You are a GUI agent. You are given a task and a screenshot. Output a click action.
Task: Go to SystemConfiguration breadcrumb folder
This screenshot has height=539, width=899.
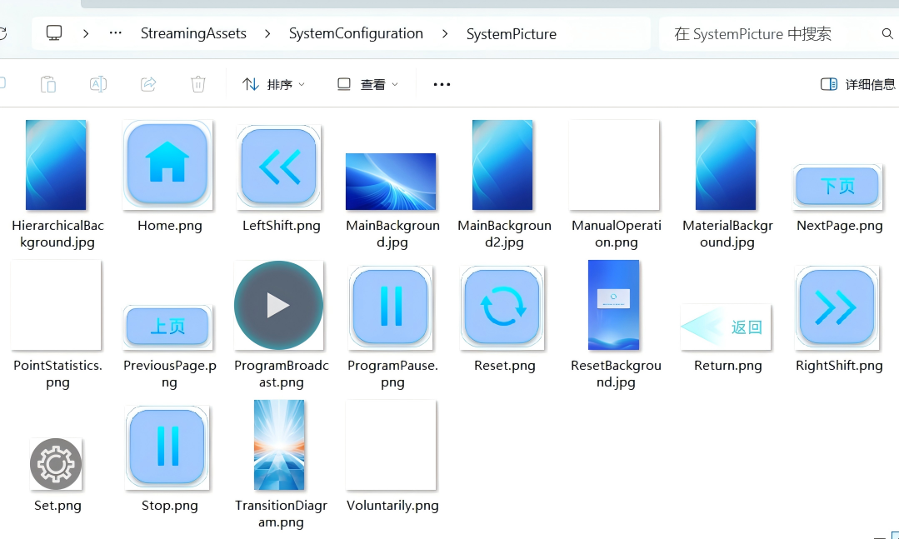[x=356, y=34]
